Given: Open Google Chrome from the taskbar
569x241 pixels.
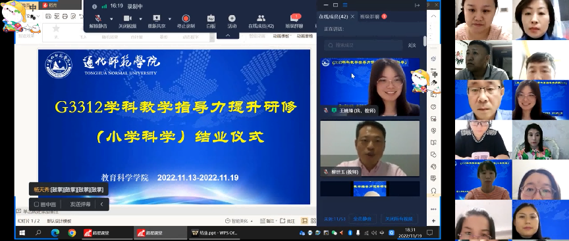Looking at the screenshot, I should (x=72, y=233).
